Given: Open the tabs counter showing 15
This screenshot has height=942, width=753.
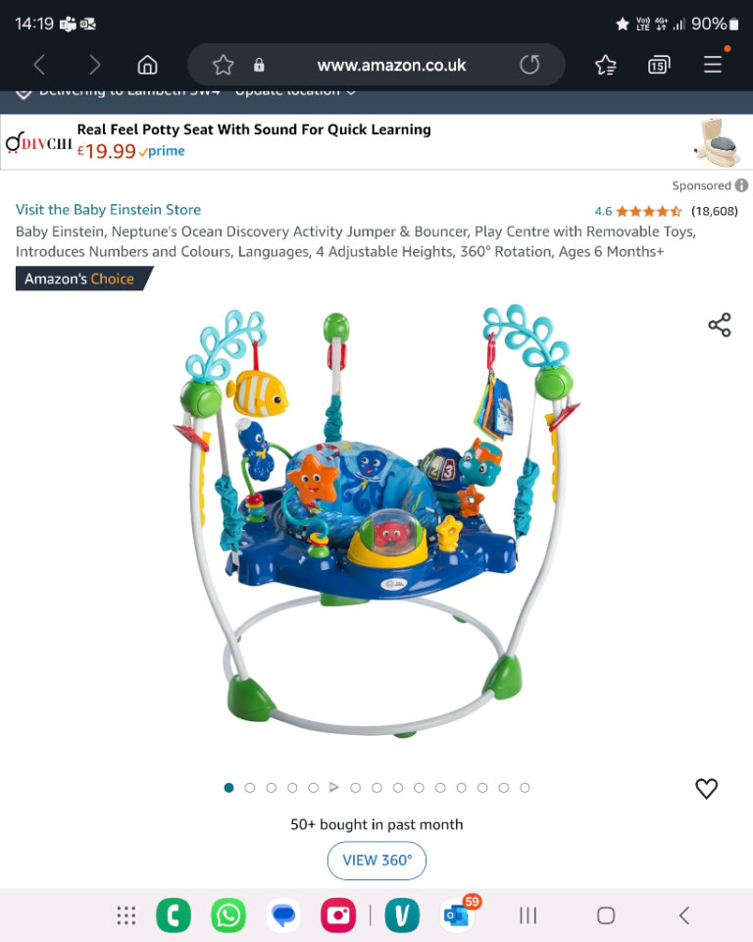Looking at the screenshot, I should pyautogui.click(x=659, y=65).
